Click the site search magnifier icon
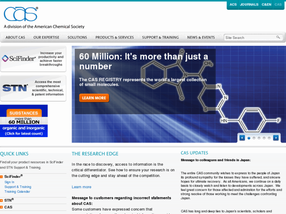The image size is (286, 214). point(278,37)
